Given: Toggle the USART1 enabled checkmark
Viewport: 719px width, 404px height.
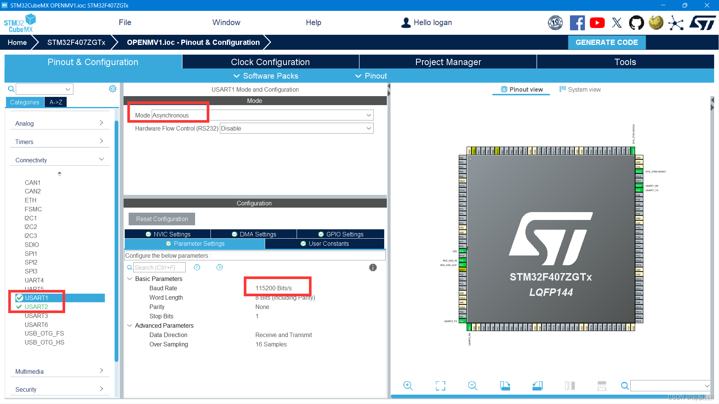Looking at the screenshot, I should pos(19,298).
